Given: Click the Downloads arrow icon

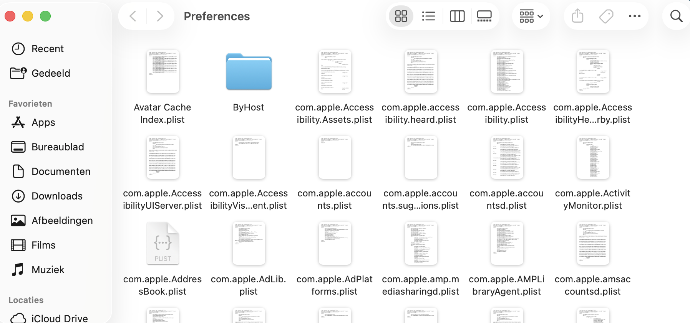Looking at the screenshot, I should (18, 196).
